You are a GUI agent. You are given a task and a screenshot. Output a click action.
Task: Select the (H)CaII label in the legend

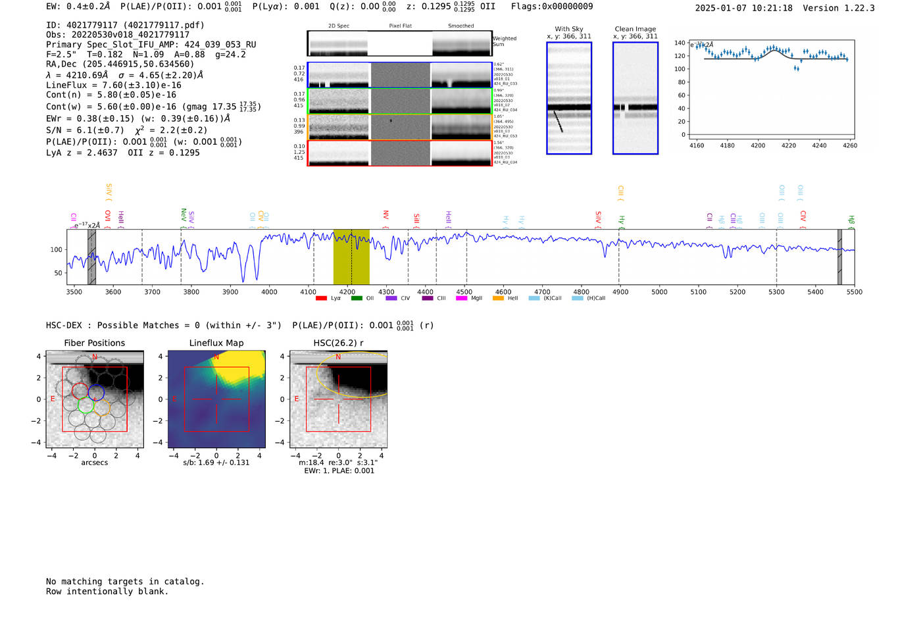(596, 298)
